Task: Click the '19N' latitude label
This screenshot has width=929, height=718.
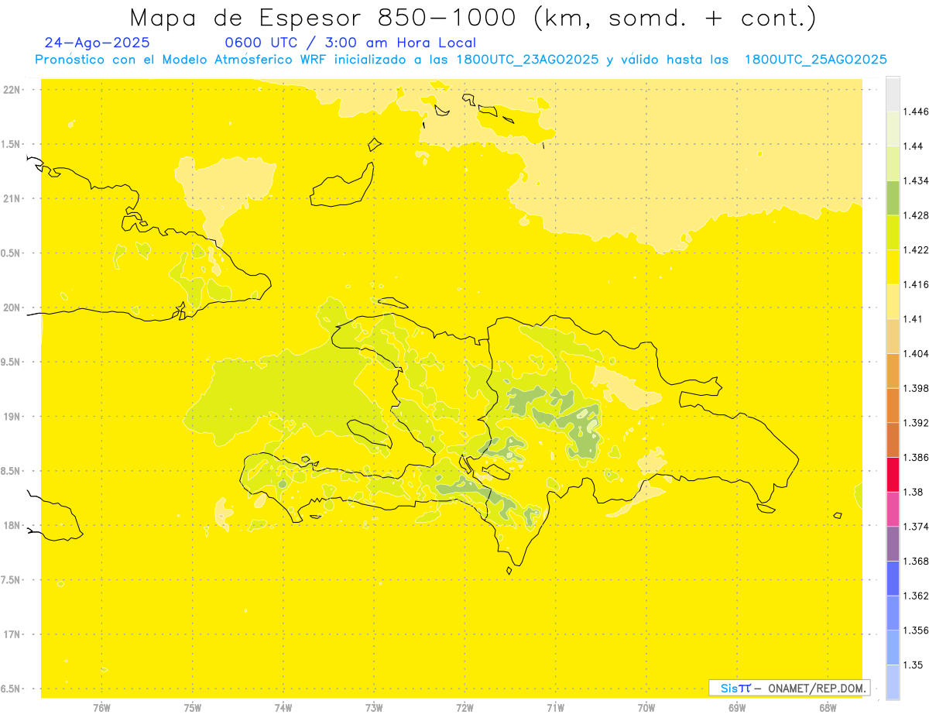Action: [12, 417]
